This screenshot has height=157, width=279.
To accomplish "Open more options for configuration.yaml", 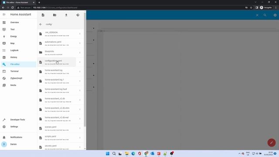I will (80, 62).
